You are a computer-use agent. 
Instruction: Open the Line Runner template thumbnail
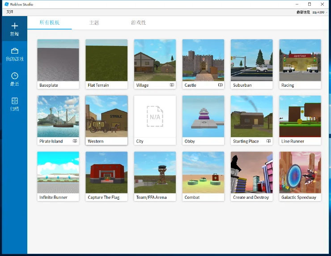(300, 117)
